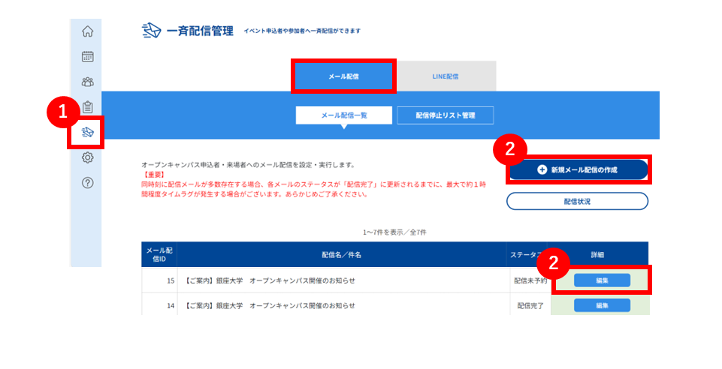This screenshot has height=369, width=722.
Task: Click 編集 for mail ID 14
Action: [x=602, y=305]
